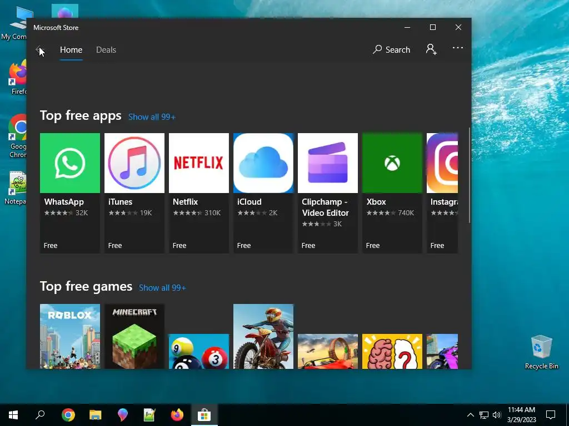Open the Windows Start menu
This screenshot has width=569, height=426.
pyautogui.click(x=13, y=415)
